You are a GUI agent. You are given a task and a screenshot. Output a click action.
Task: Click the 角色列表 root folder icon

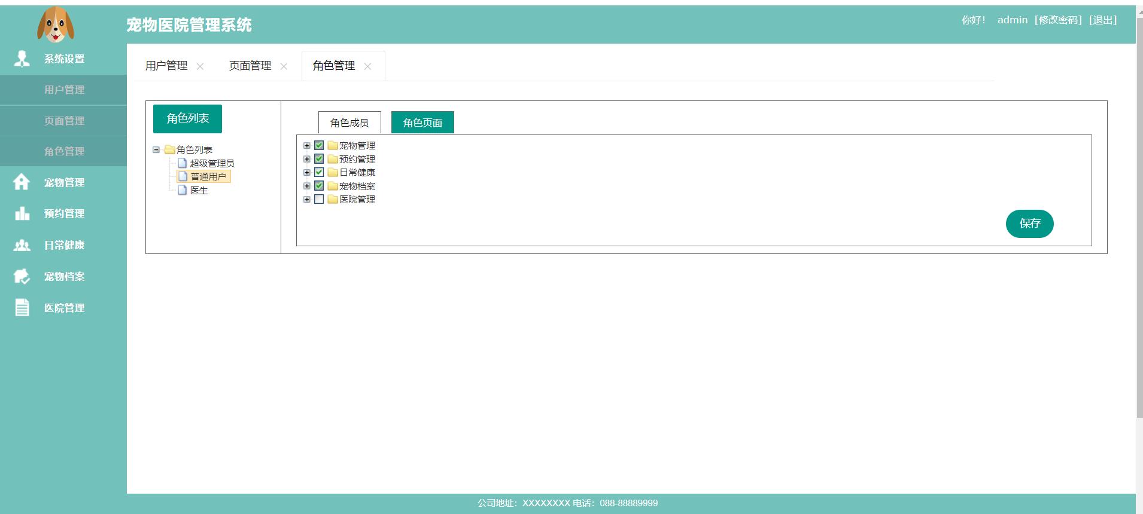tap(169, 149)
